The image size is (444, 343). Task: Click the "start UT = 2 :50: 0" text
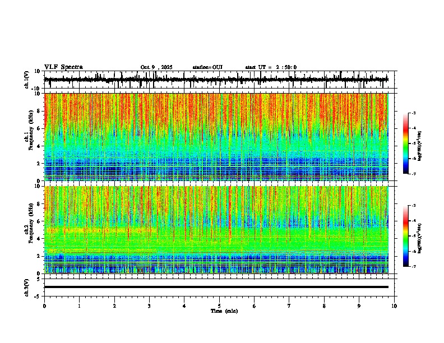pos(271,67)
